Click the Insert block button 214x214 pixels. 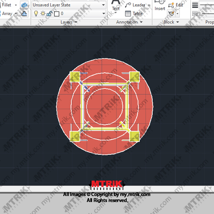[160, 6]
